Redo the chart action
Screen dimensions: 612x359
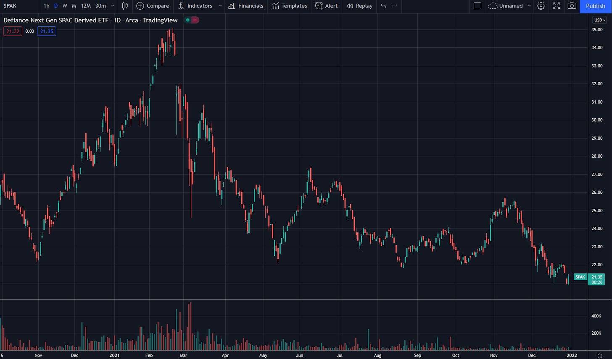[394, 6]
